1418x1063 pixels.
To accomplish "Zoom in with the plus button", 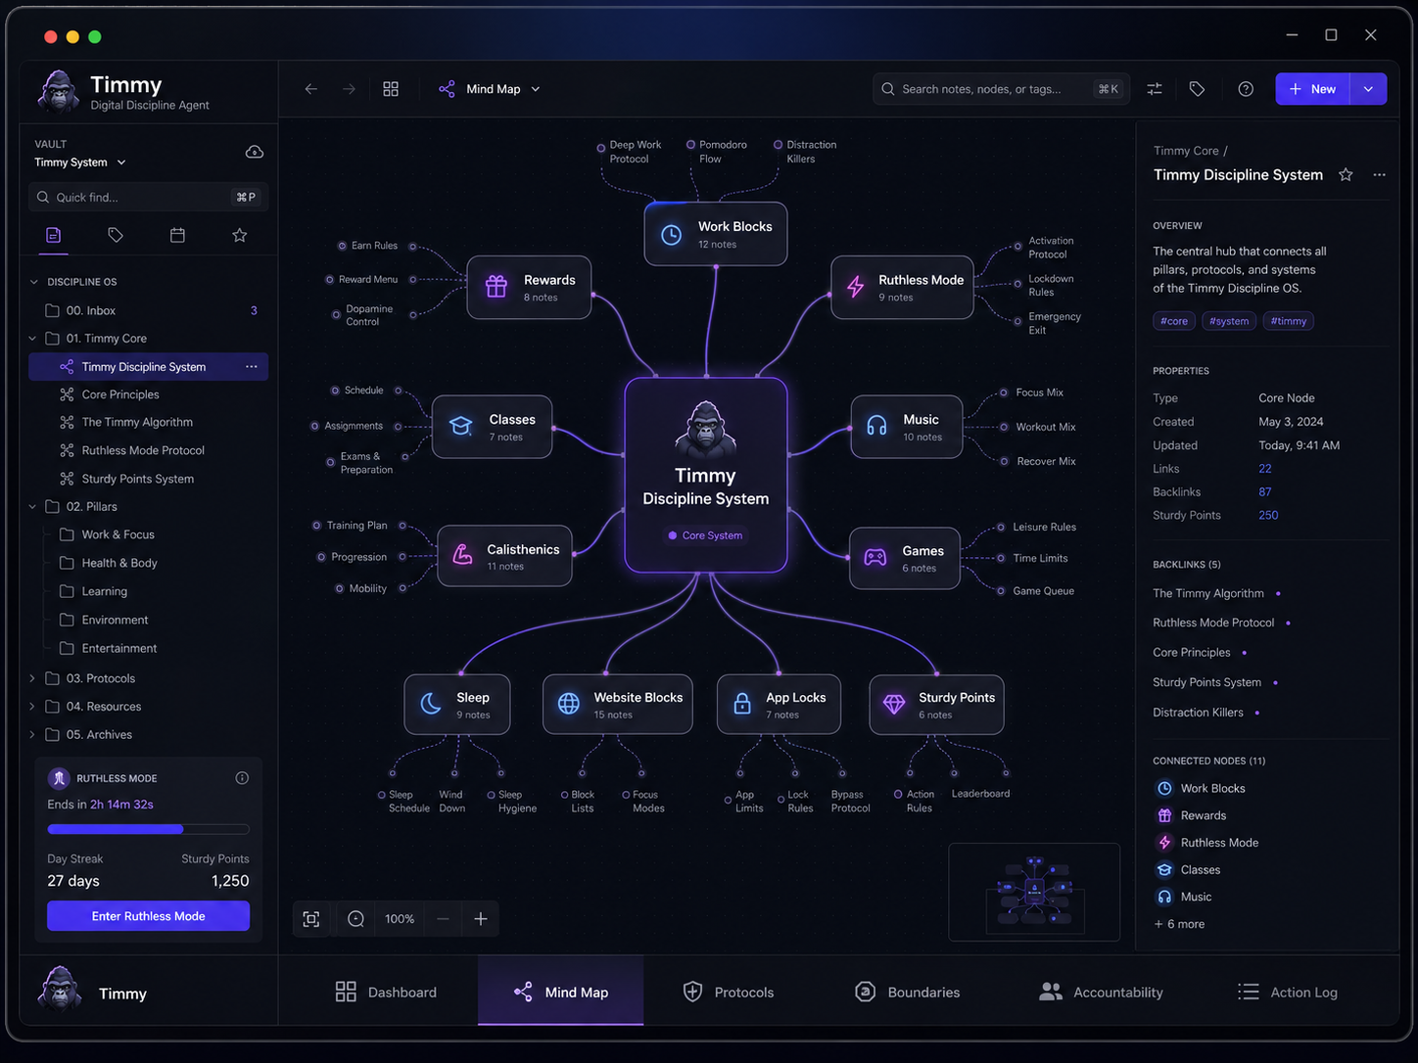I will pyautogui.click(x=481, y=919).
